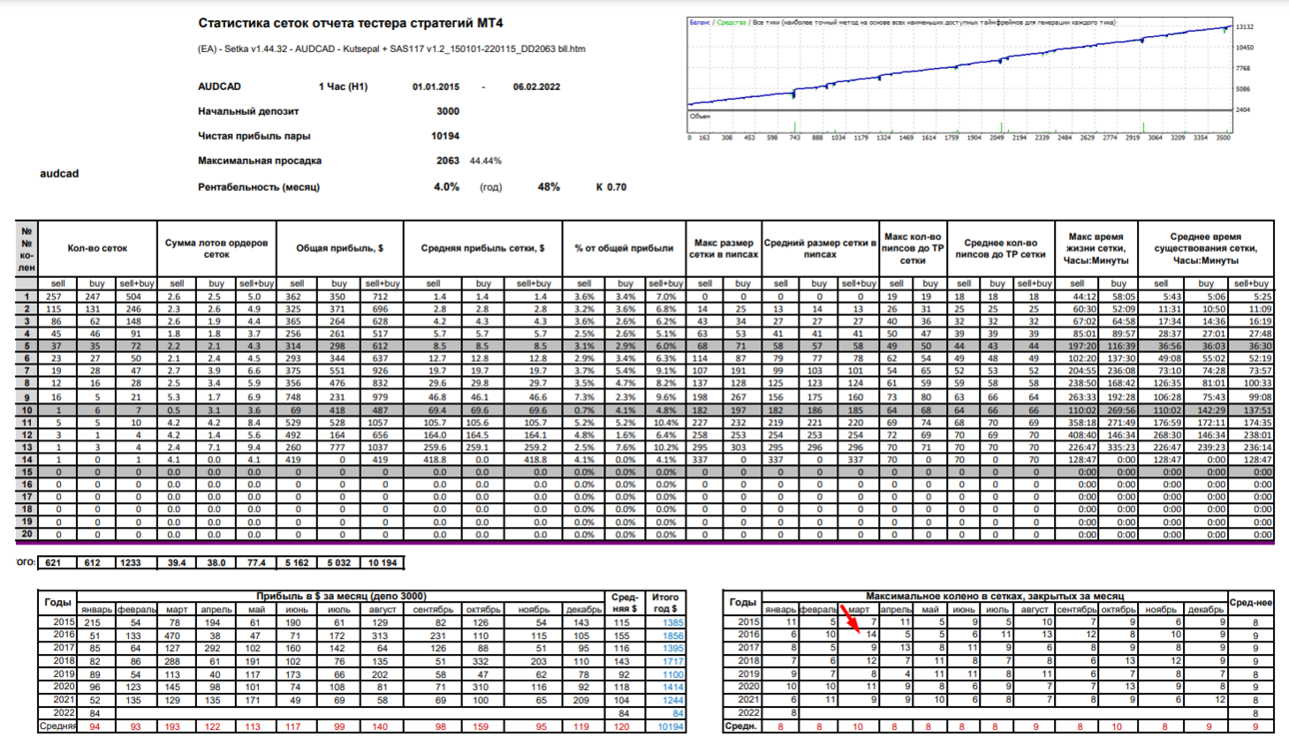Click the "Общая прибыль, $" column header
The height and width of the screenshot is (752, 1289).
[x=339, y=248]
